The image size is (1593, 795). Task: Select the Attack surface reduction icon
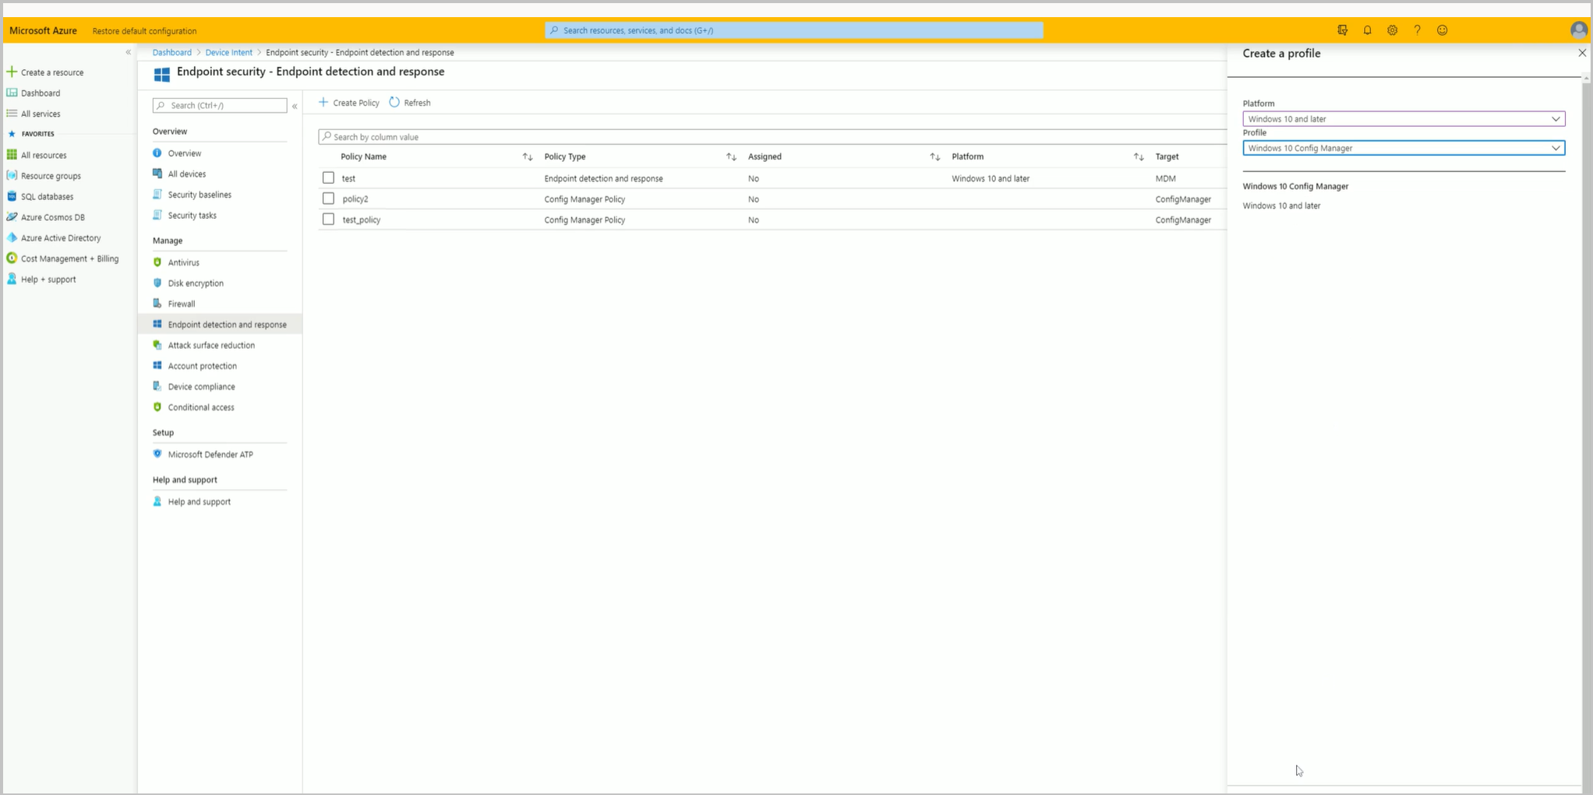pos(157,345)
